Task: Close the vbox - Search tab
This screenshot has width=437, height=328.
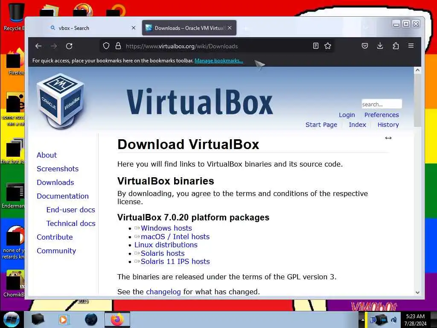Action: (134, 28)
